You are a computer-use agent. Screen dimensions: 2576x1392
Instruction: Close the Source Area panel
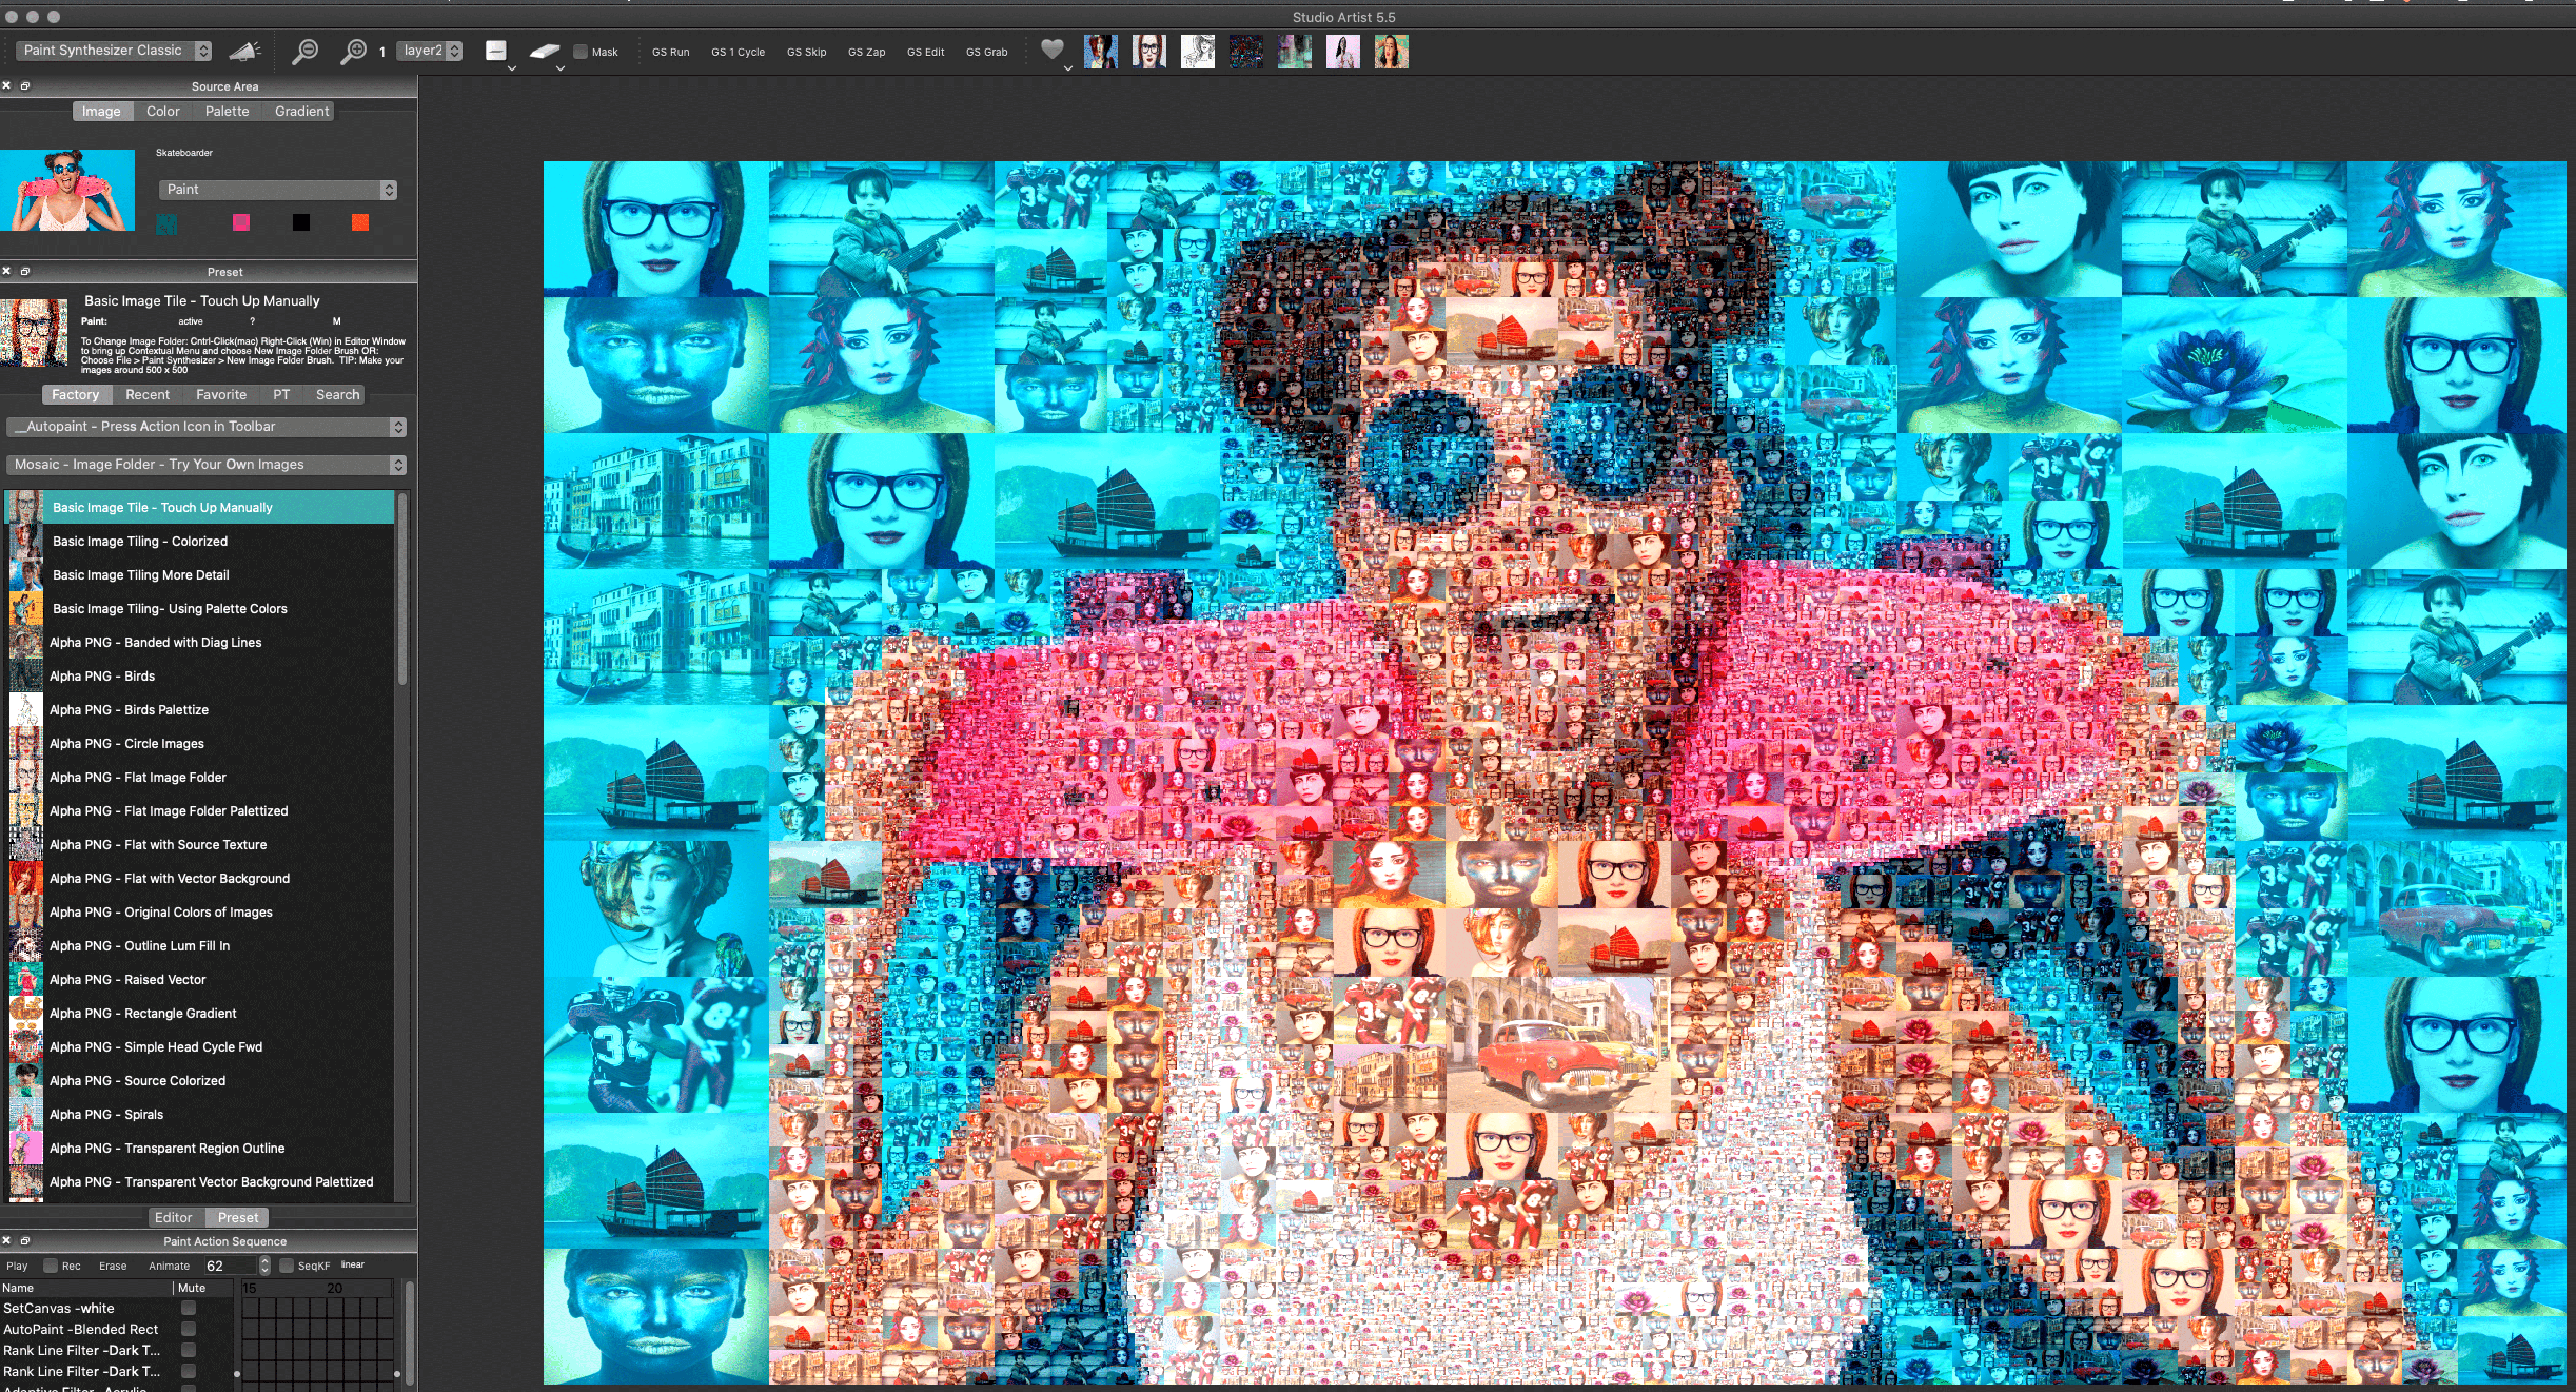[x=6, y=86]
